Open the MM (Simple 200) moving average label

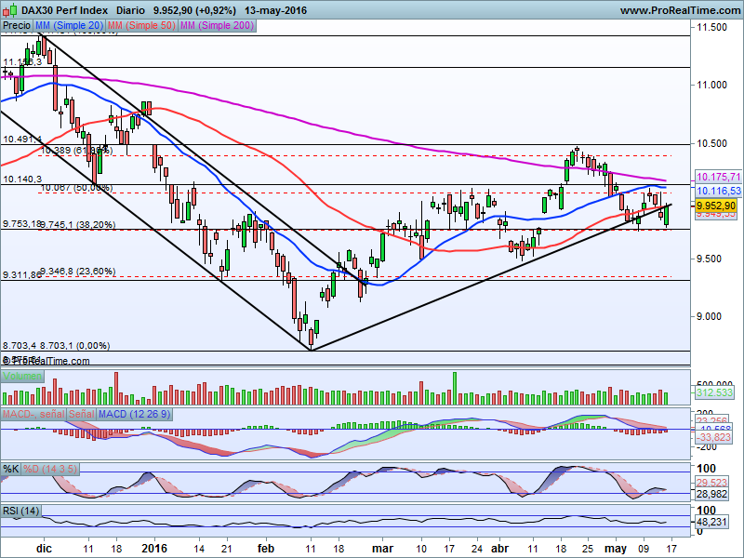click(x=218, y=26)
